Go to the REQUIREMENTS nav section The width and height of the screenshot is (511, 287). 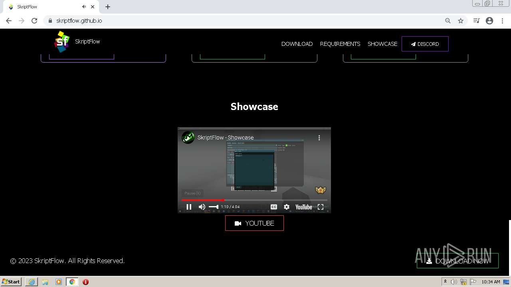[x=340, y=44]
